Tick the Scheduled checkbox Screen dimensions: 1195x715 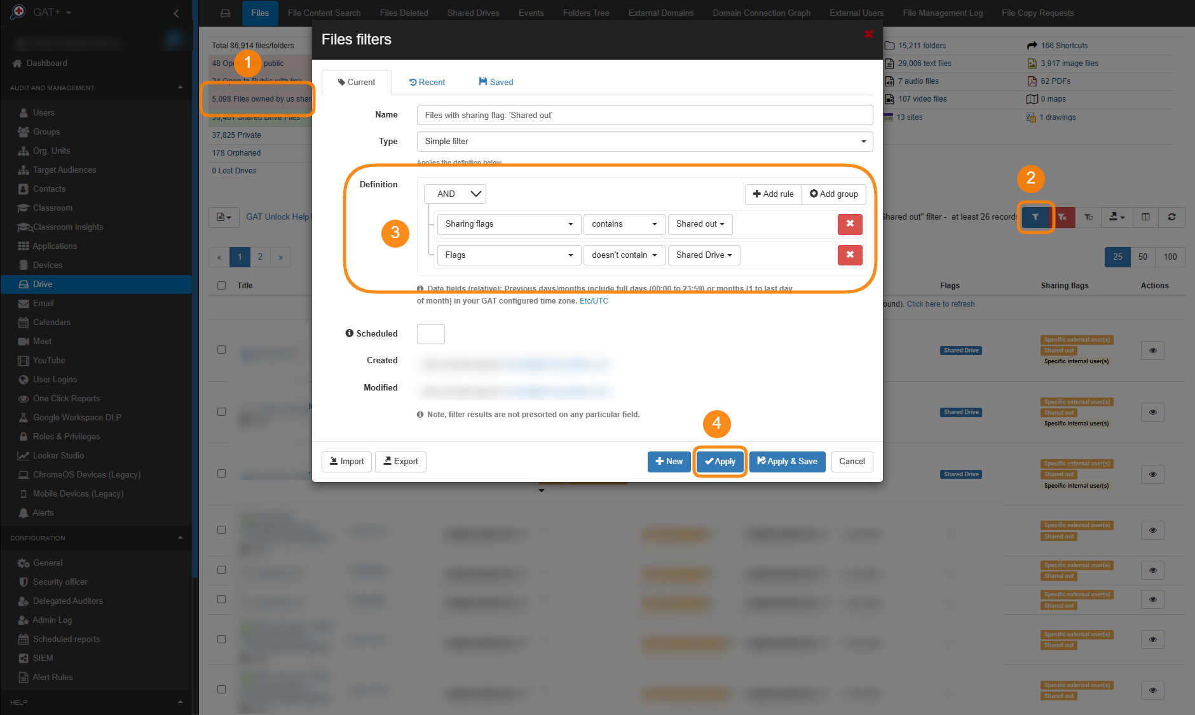click(x=430, y=334)
